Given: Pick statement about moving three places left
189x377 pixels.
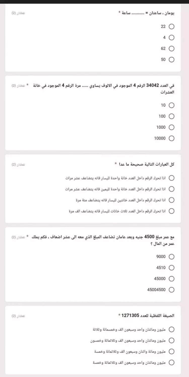Looking at the screenshot, I should pos(172,211).
